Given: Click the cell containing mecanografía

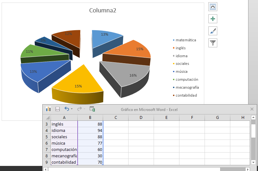Looking at the screenshot, I should [x=64, y=156].
